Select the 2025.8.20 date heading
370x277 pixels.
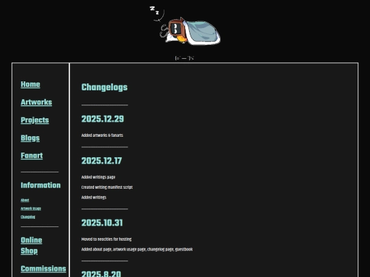pos(101,274)
